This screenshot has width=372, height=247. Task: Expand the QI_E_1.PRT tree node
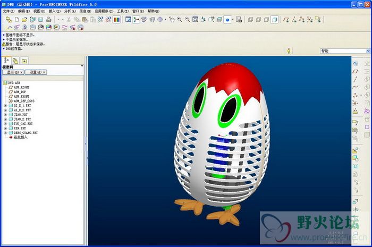point(5,106)
